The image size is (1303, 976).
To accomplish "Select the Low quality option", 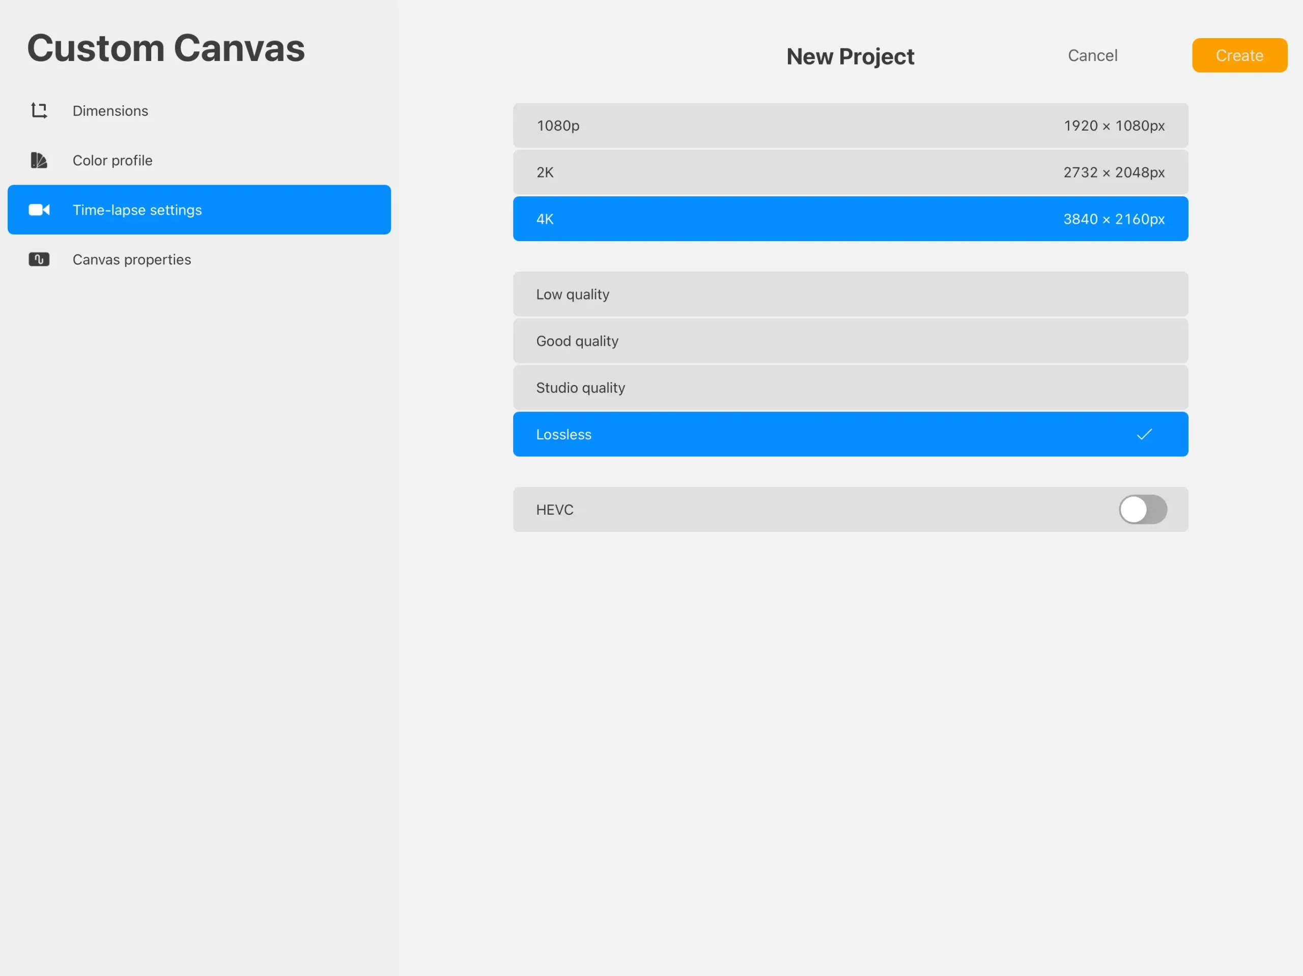I will pos(849,294).
